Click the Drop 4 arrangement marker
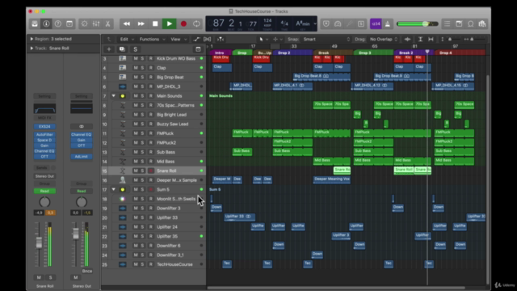Screen dimensions: 517x291 [x=460, y=53]
